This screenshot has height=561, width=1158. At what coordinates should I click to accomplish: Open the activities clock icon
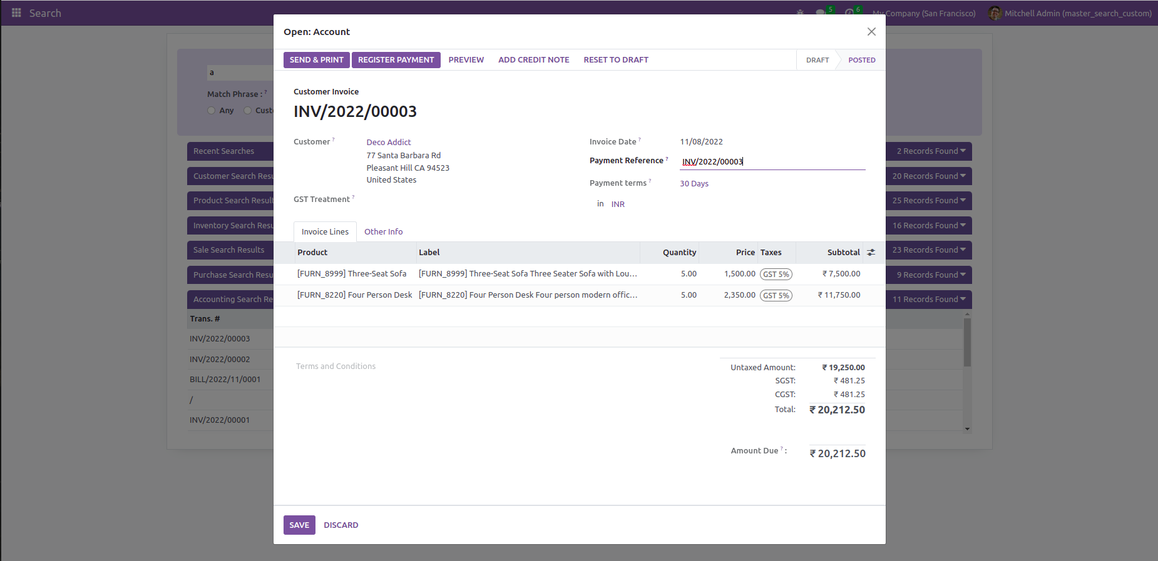click(849, 13)
